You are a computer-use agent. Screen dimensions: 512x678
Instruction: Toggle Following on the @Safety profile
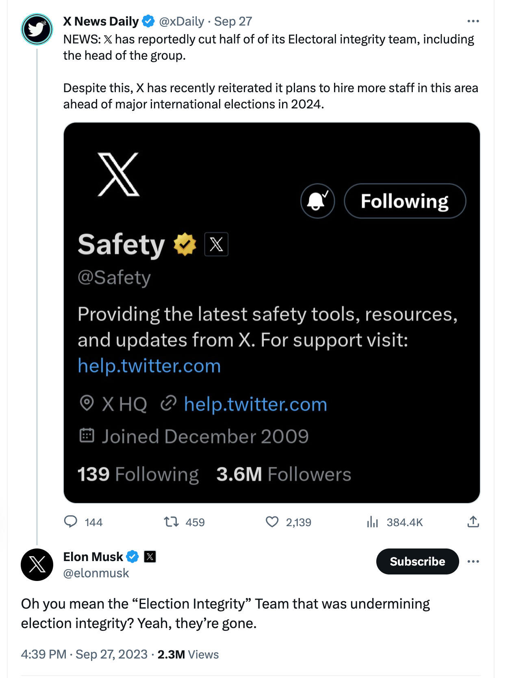(405, 201)
